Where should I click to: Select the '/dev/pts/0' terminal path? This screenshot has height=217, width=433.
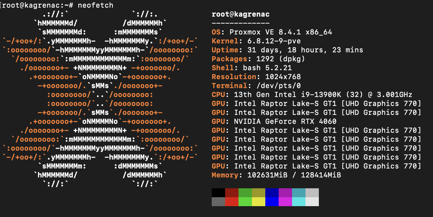pos(279,86)
